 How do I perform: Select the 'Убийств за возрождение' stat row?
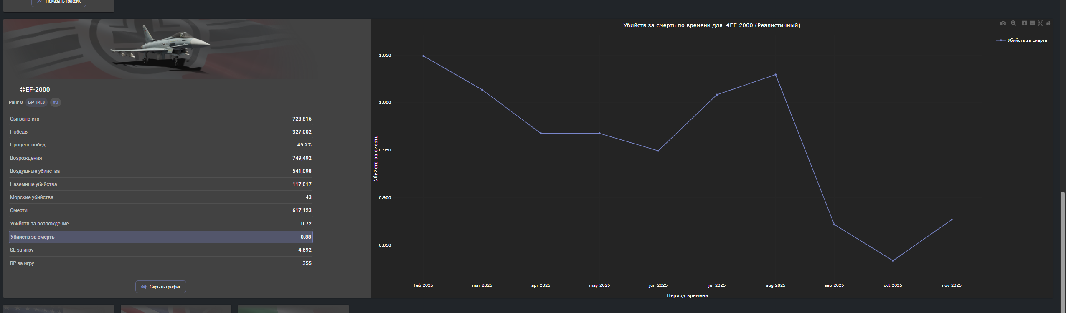pyautogui.click(x=161, y=224)
